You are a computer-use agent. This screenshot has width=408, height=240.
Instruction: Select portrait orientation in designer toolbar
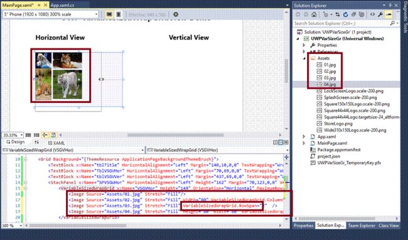[119, 14]
